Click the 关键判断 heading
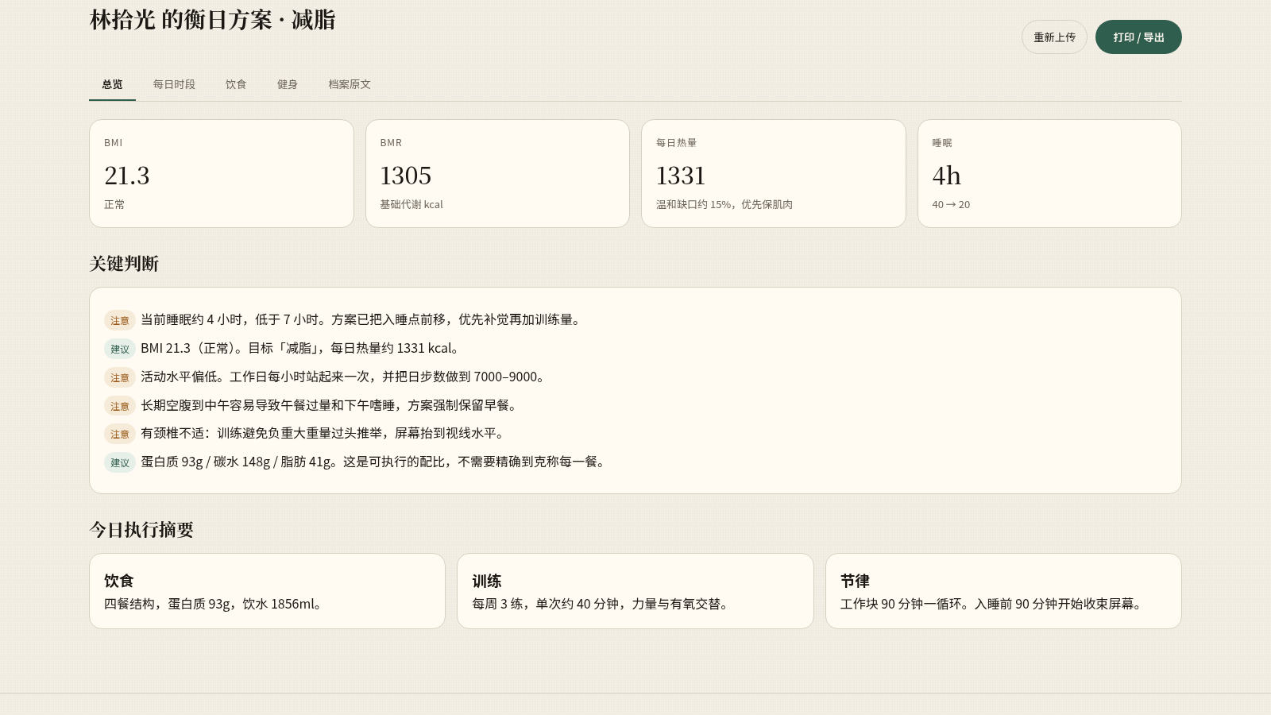1271x715 pixels. [124, 264]
